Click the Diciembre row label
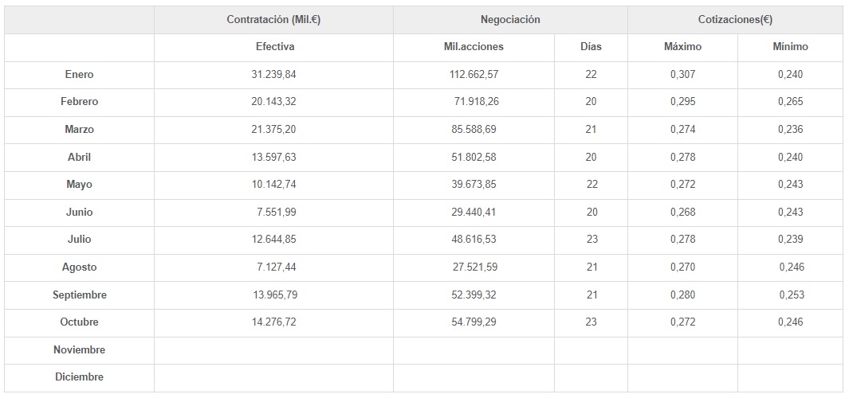 point(79,377)
